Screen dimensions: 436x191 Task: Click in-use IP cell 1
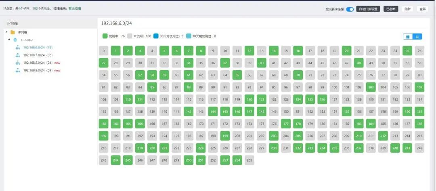116,50
